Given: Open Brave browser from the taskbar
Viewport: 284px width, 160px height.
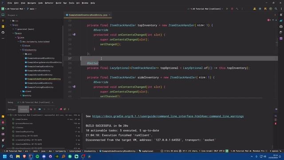Looking at the screenshot, I should click(24, 156).
